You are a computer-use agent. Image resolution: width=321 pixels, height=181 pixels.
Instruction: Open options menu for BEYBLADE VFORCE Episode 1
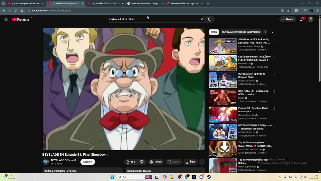point(275,126)
